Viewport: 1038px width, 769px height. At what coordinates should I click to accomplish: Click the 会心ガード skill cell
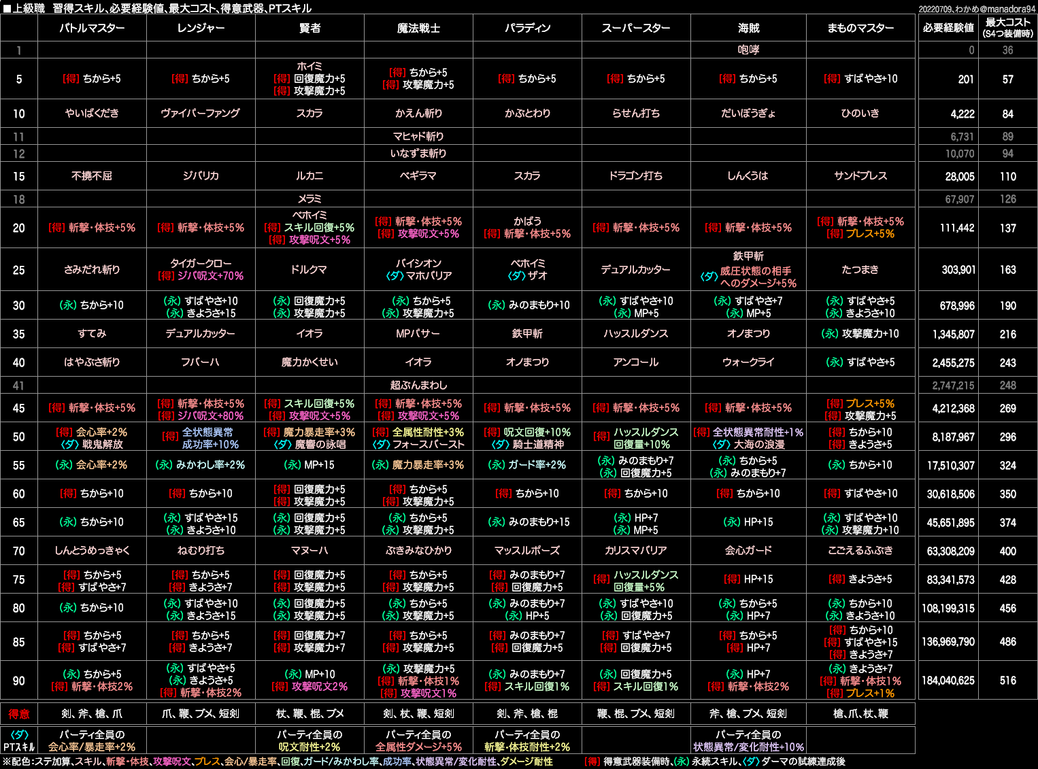click(x=748, y=551)
